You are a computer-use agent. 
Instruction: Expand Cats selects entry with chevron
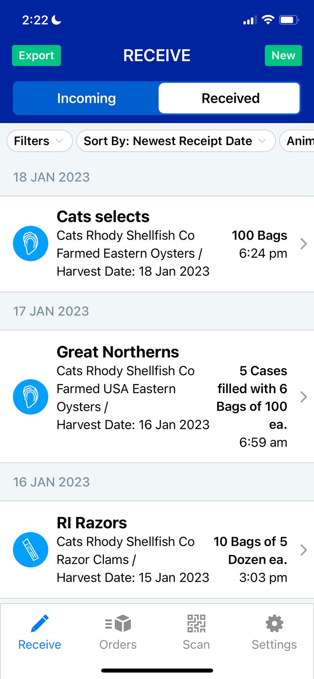tap(304, 244)
